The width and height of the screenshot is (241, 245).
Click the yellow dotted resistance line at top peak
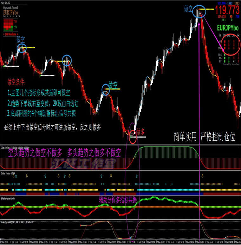click(x=208, y=10)
